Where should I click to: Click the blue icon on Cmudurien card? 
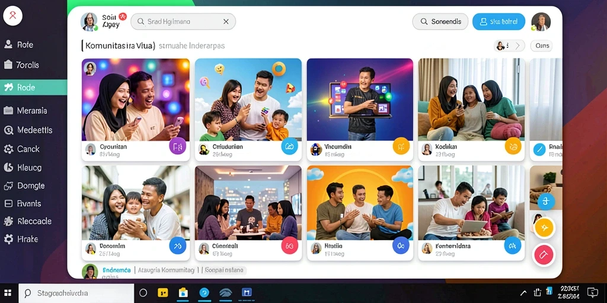(x=289, y=146)
